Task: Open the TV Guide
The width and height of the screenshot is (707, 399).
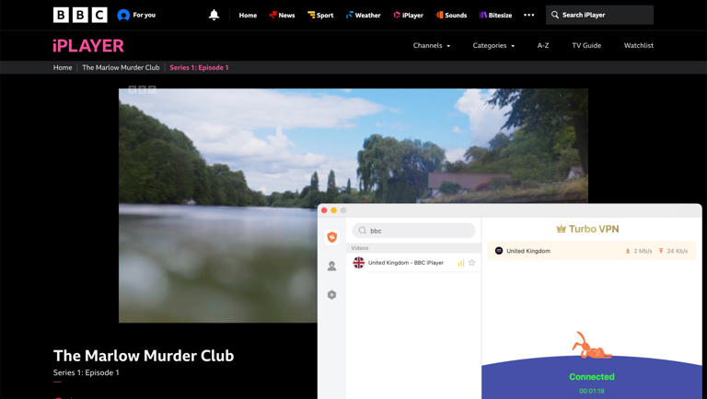Action: (586, 45)
